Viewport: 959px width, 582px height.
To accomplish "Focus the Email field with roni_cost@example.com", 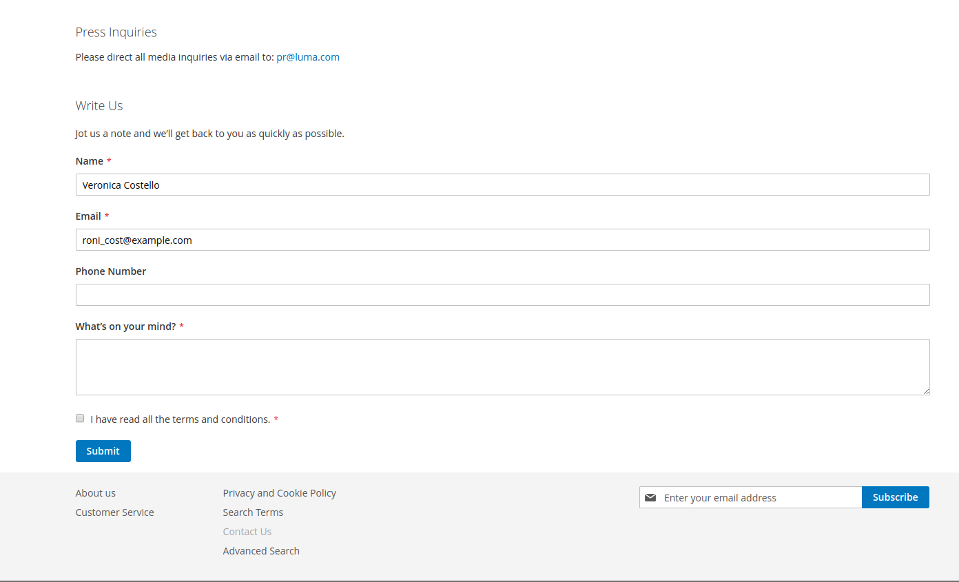I will [502, 240].
